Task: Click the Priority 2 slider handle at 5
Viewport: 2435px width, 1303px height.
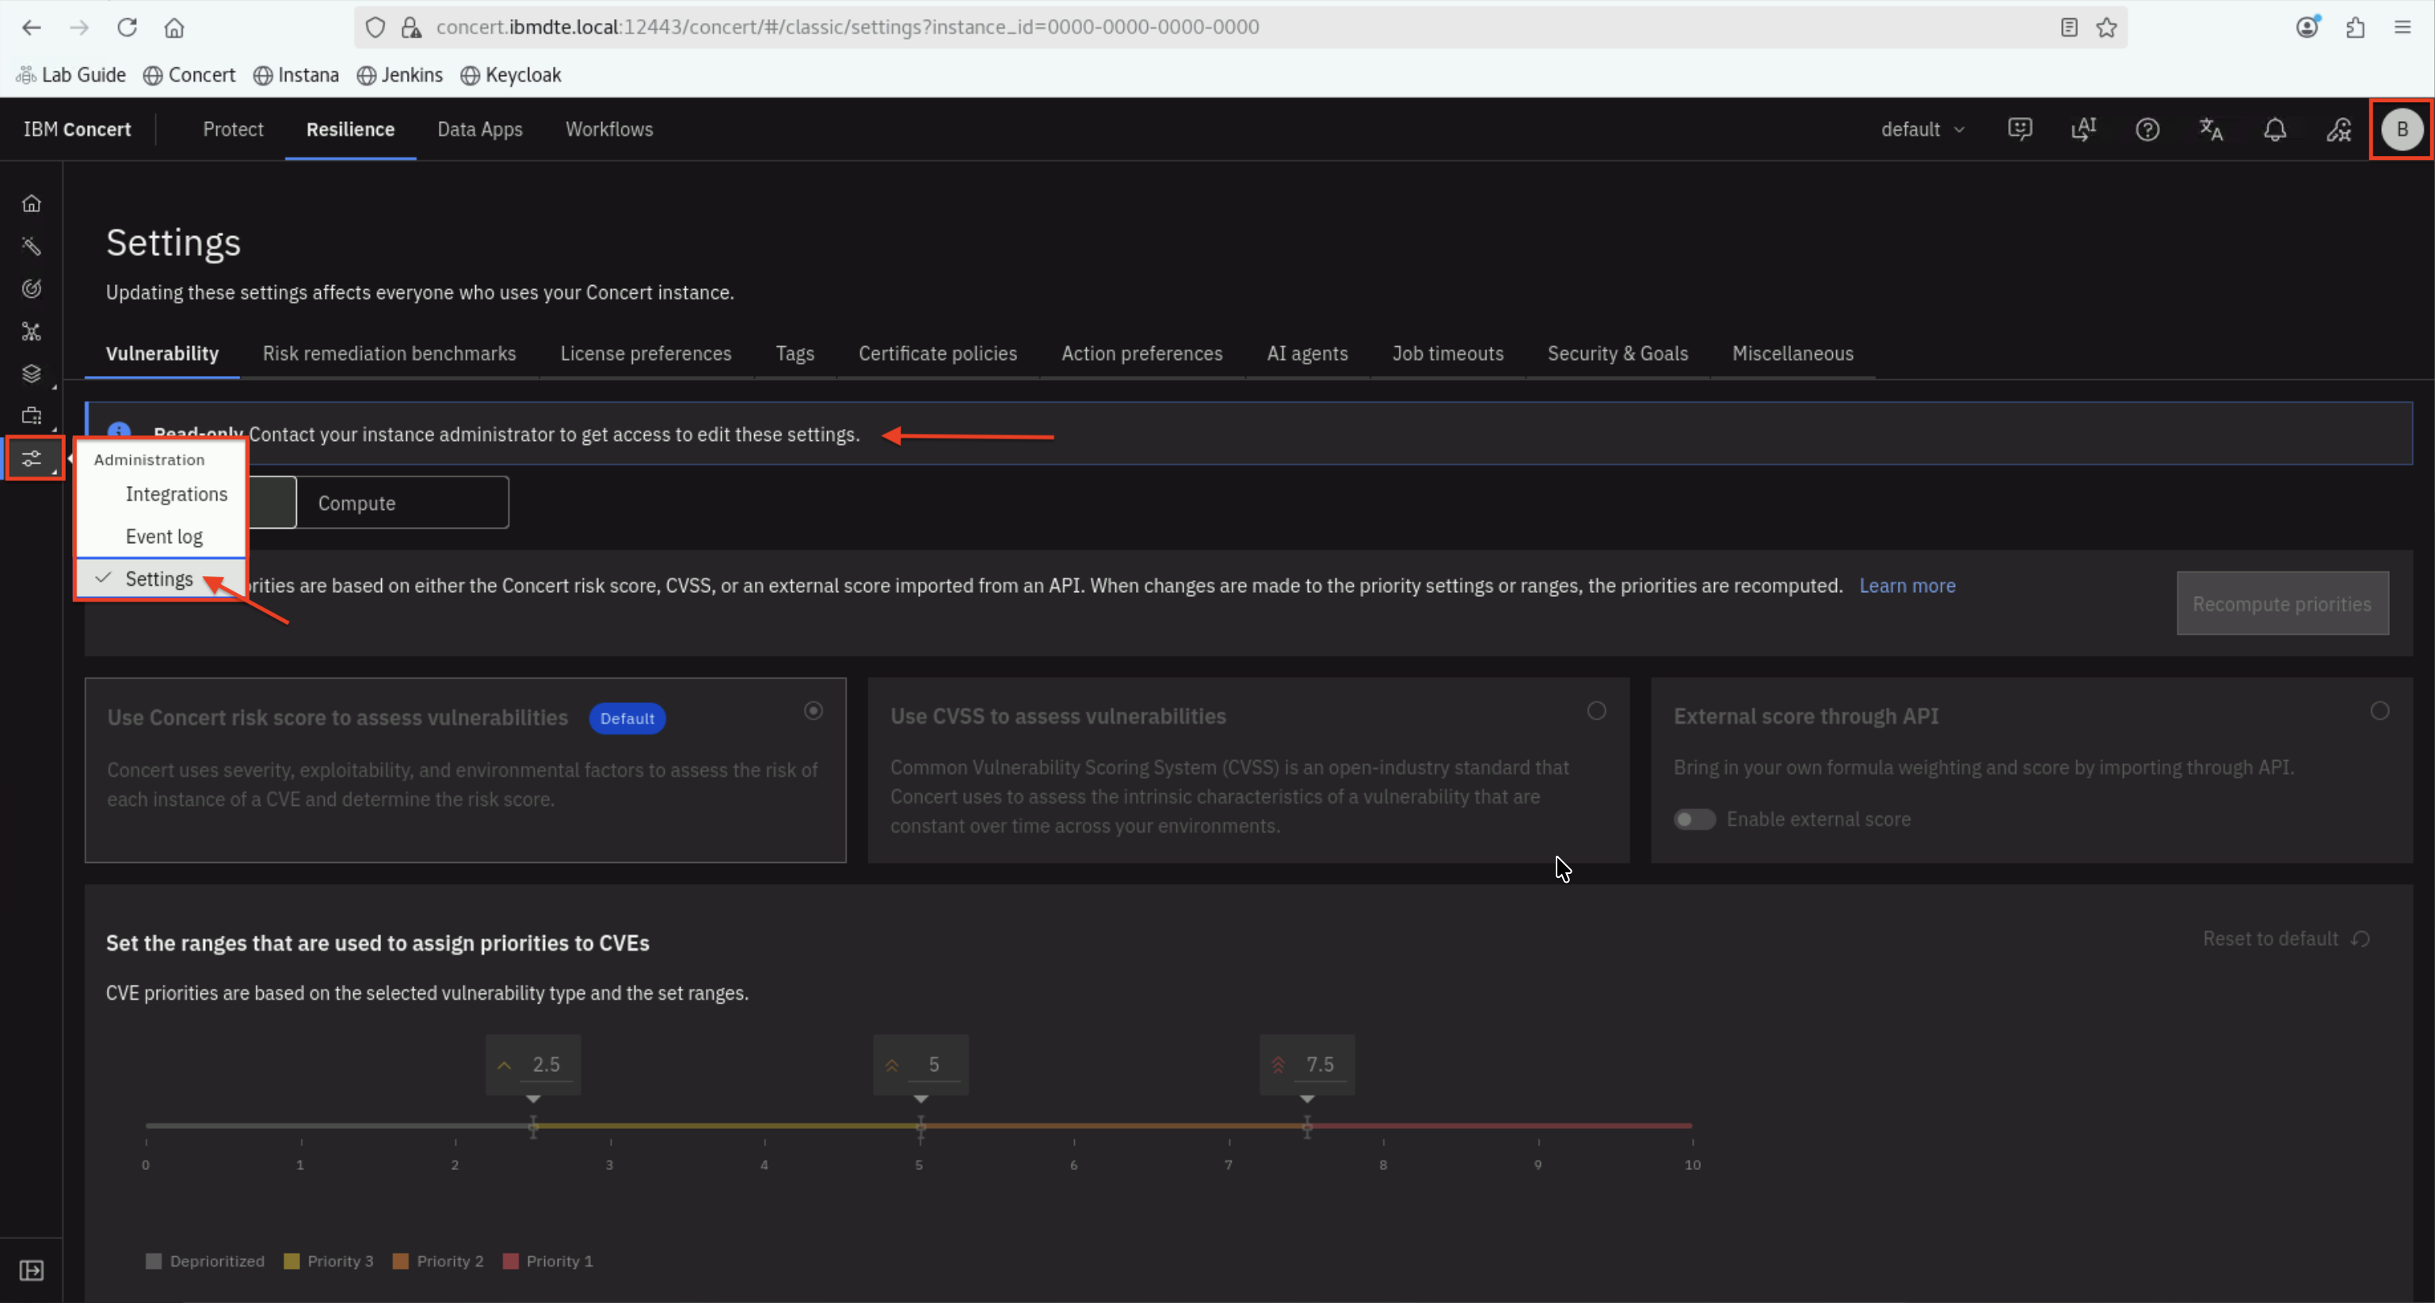Action: [x=920, y=1126]
